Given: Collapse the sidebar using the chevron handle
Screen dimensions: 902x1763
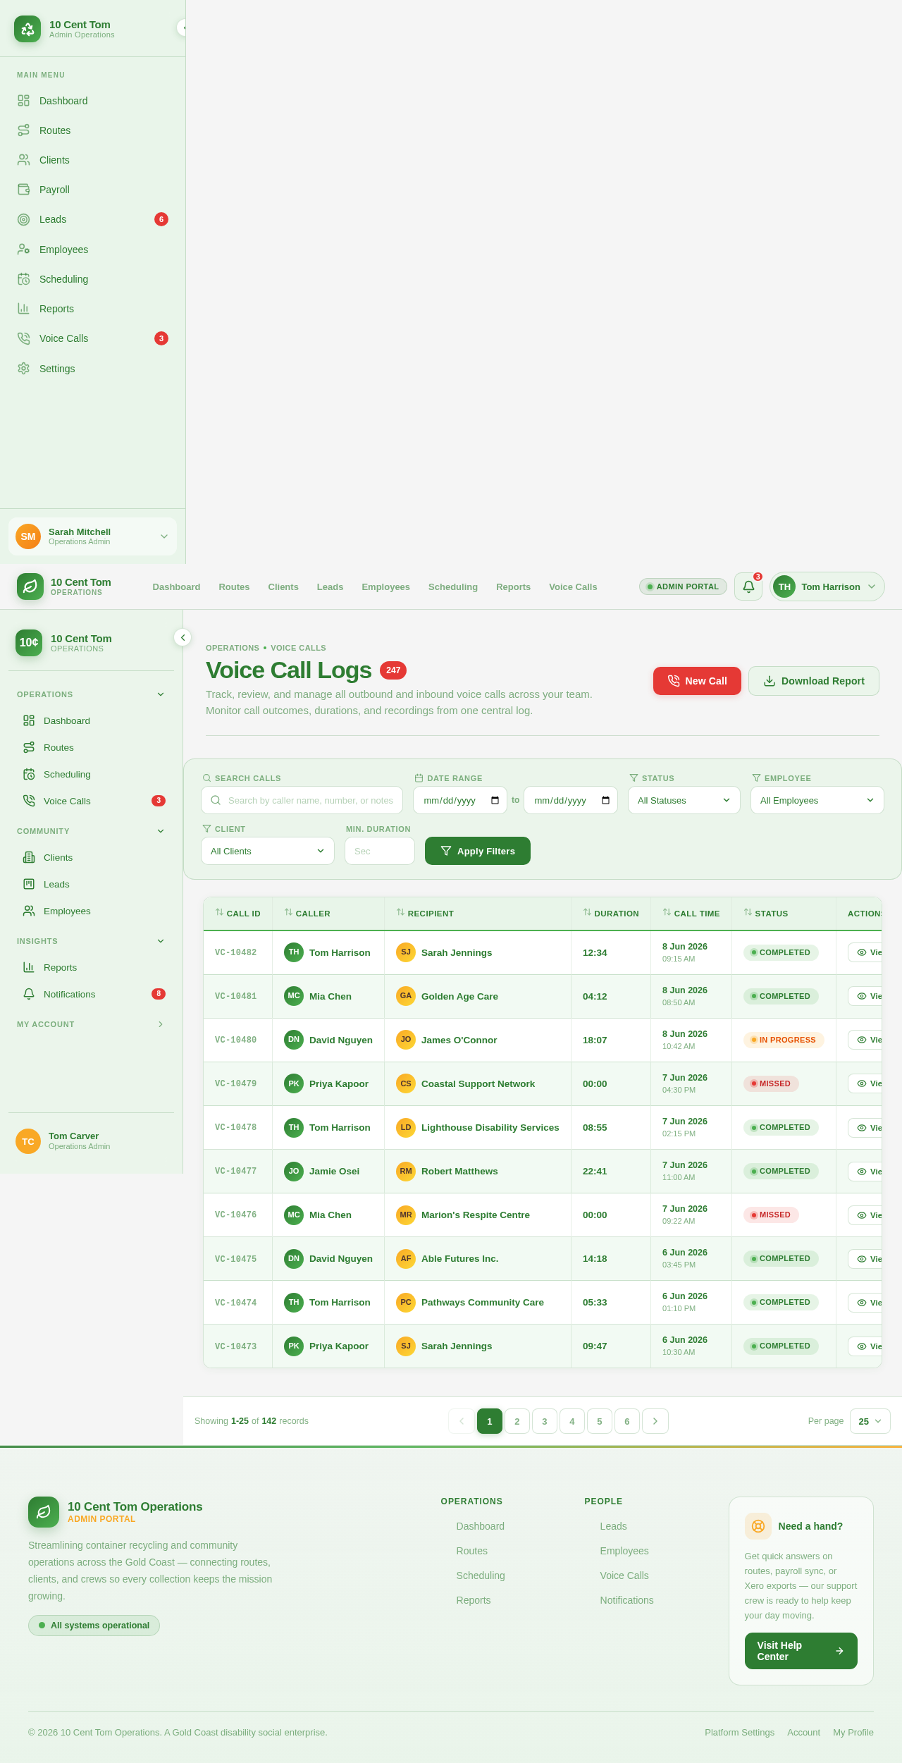Looking at the screenshot, I should [183, 637].
